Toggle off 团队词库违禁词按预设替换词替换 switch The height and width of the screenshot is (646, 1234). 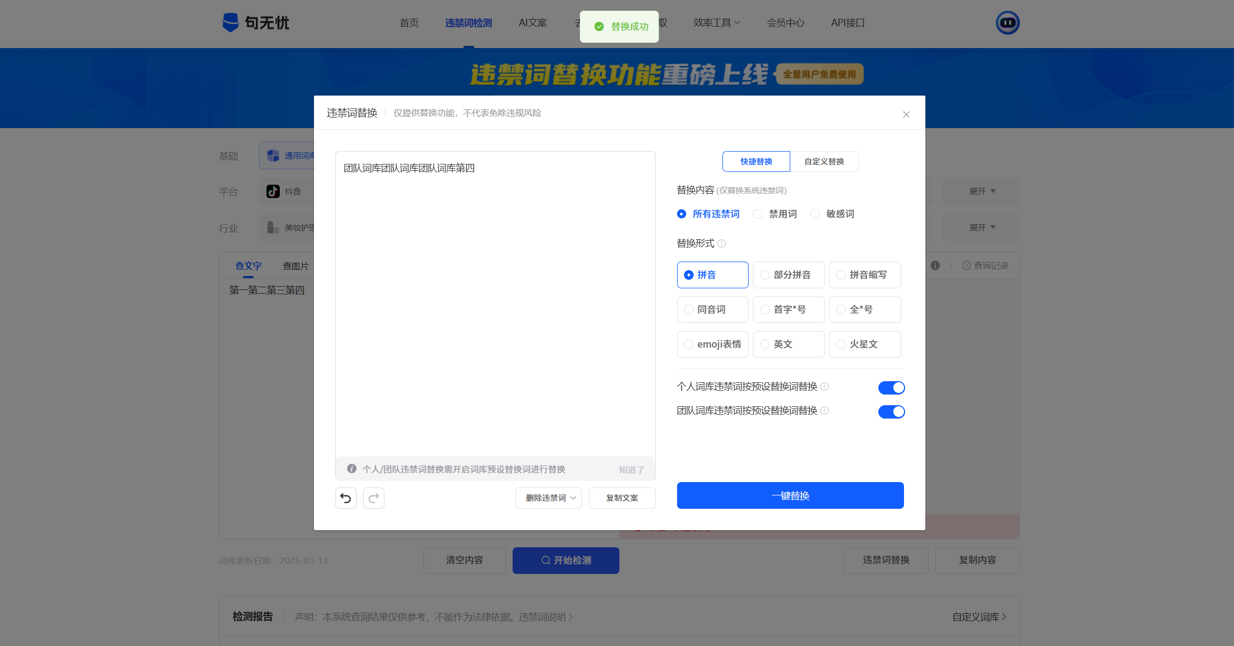coord(891,412)
